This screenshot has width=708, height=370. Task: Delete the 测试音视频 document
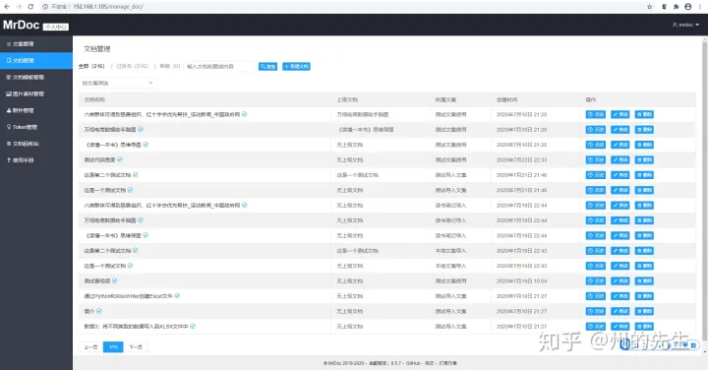[x=644, y=281]
